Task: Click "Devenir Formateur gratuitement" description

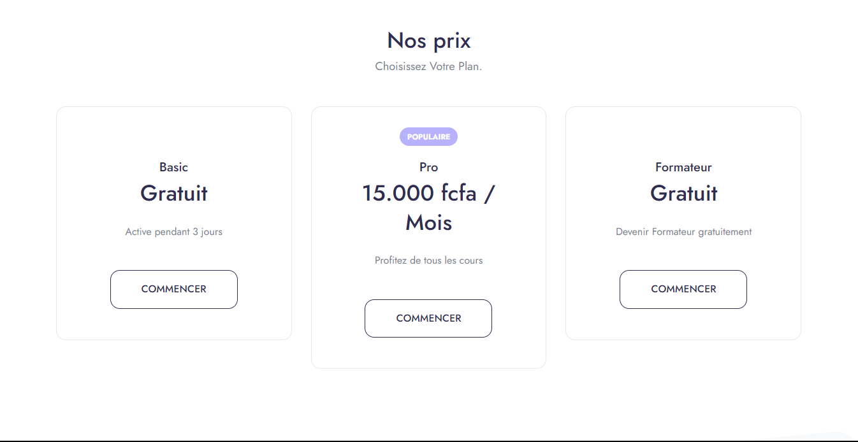Action: coord(684,232)
